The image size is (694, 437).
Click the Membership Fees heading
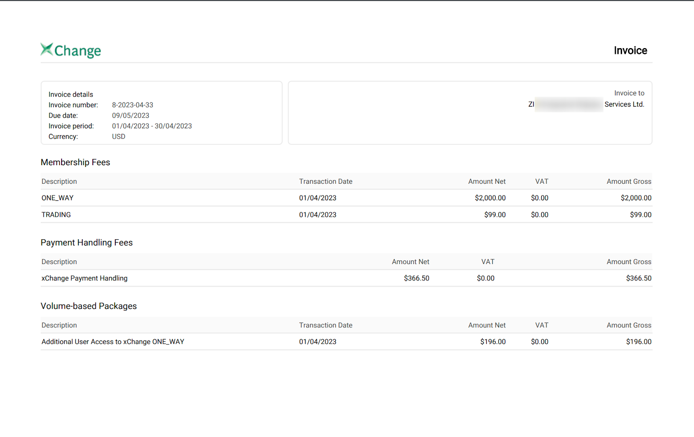click(75, 162)
